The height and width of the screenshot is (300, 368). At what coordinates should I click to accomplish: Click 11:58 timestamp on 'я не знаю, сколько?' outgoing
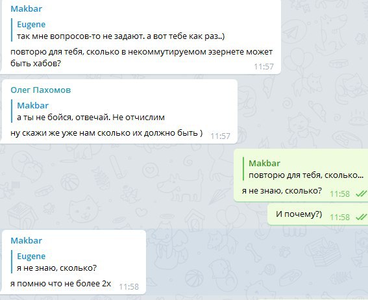(x=340, y=194)
